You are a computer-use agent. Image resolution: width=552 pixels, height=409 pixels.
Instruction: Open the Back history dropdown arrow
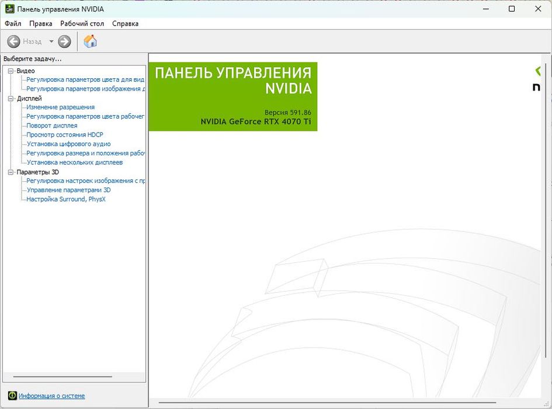[x=51, y=41]
